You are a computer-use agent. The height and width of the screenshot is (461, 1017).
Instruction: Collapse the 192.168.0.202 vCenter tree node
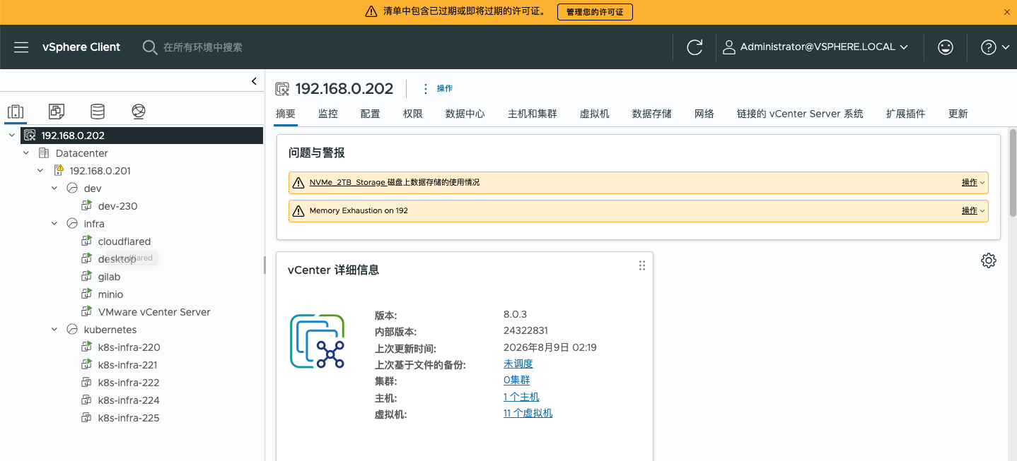pyautogui.click(x=12, y=136)
